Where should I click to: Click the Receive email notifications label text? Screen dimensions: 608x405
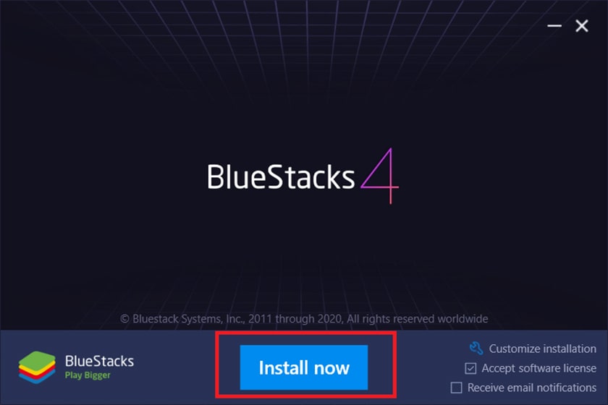coord(532,388)
